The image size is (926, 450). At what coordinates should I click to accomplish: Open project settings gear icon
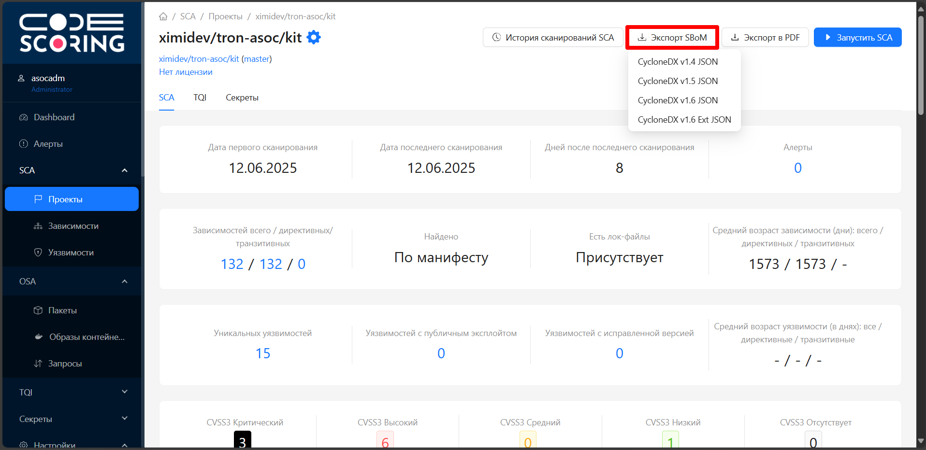click(314, 37)
